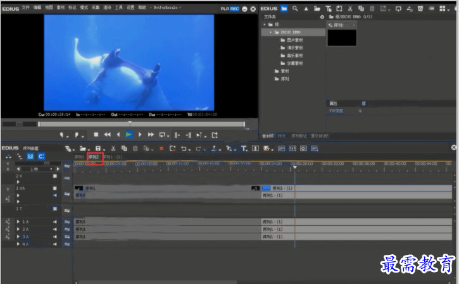Image resolution: width=459 pixels, height=284 pixels.
Task: Open the 设置 menu
Action: pyautogui.click(x=130, y=8)
